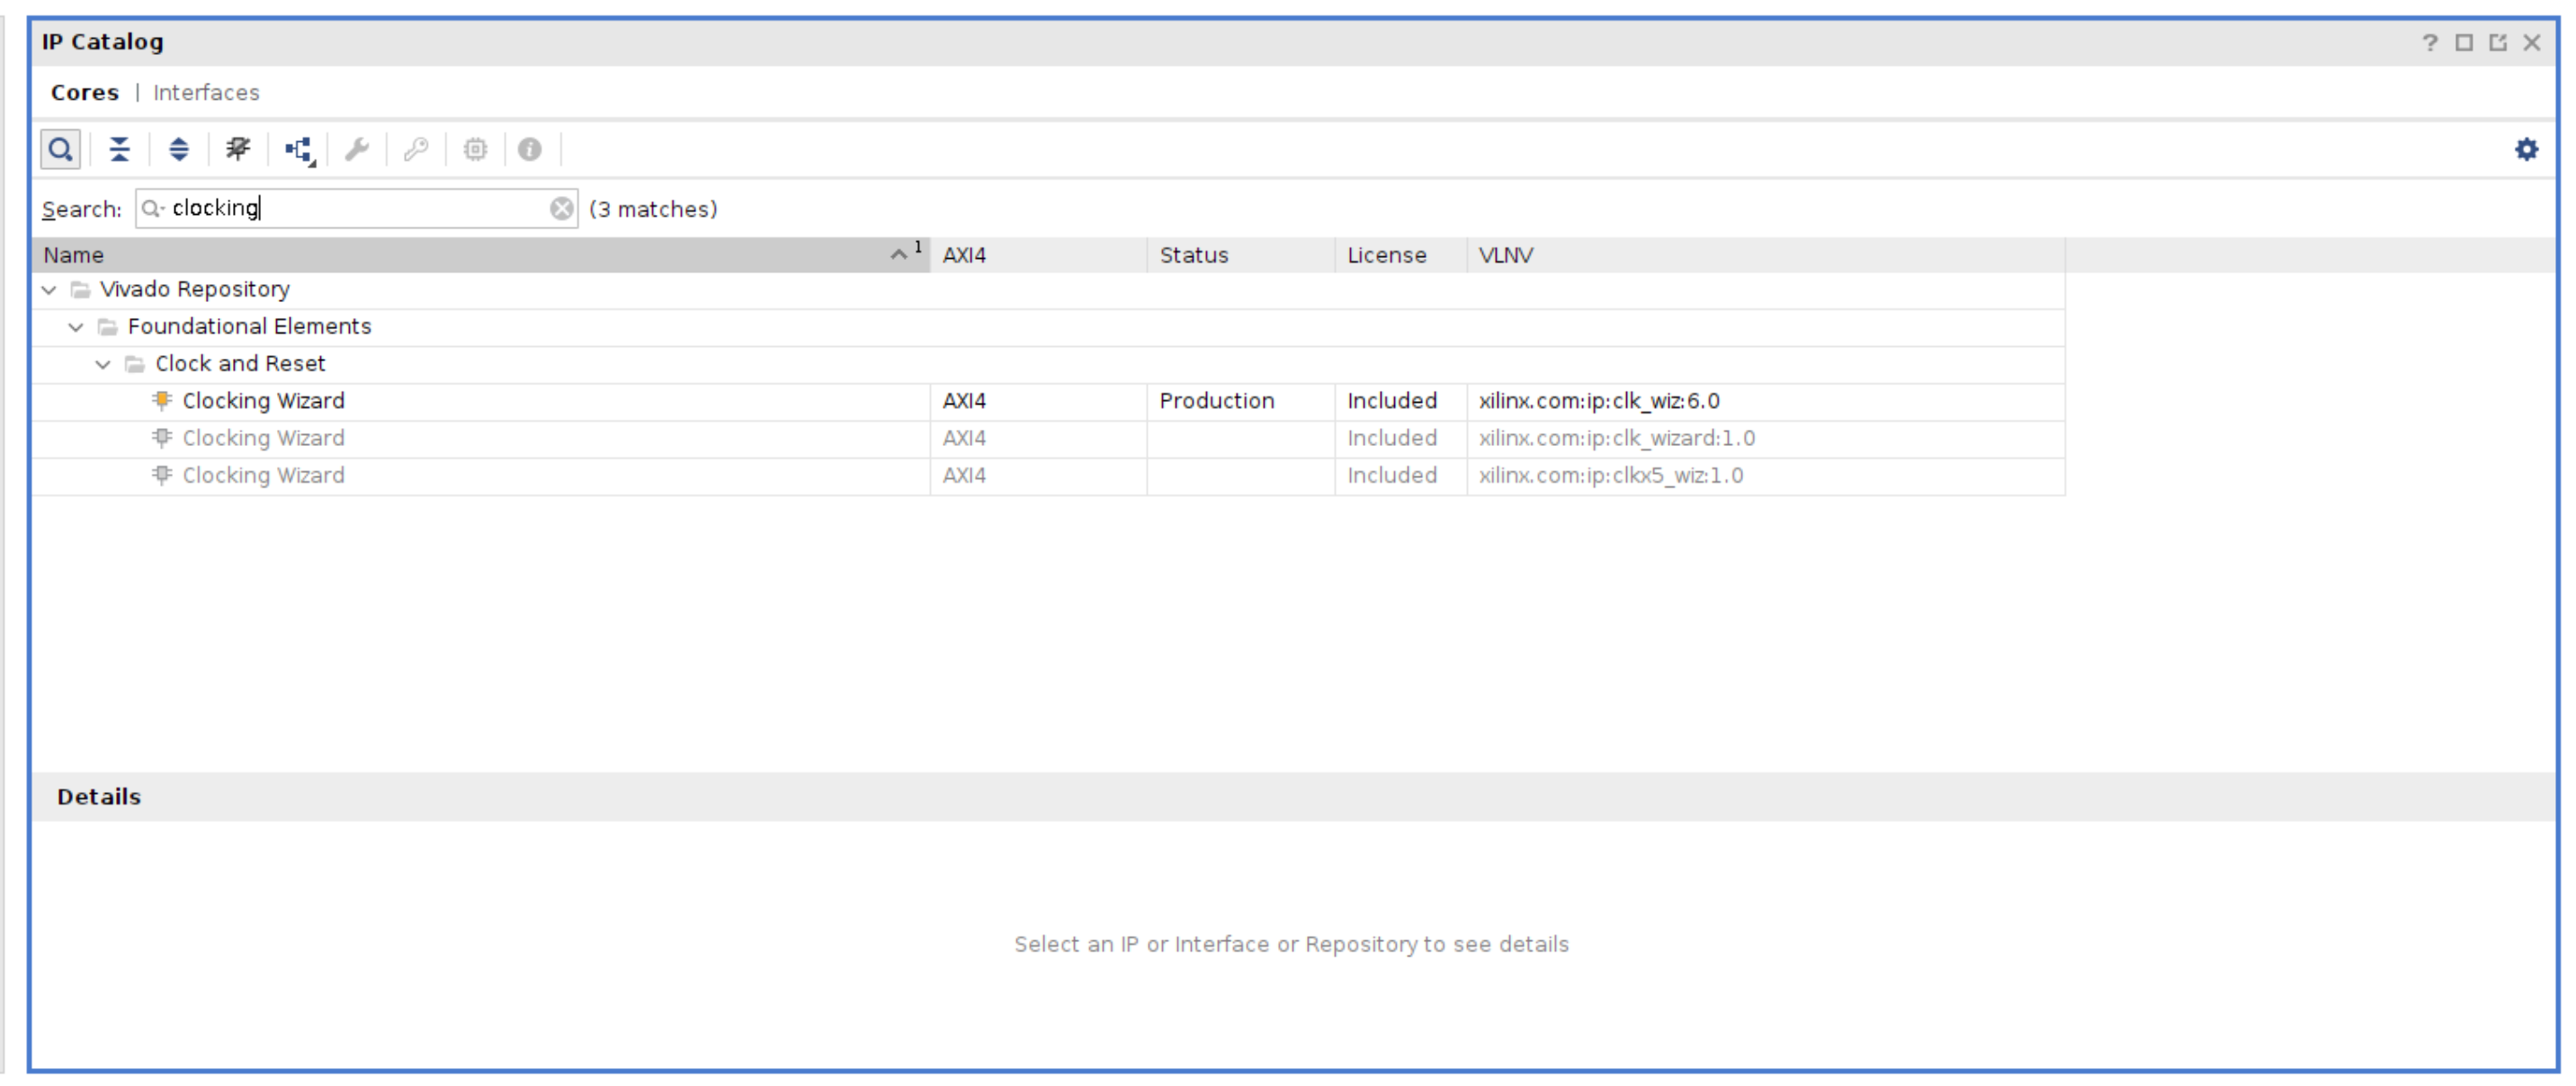Collapse the Foundational Elements folder
Screen dimensions: 2576x1086
(x=76, y=326)
